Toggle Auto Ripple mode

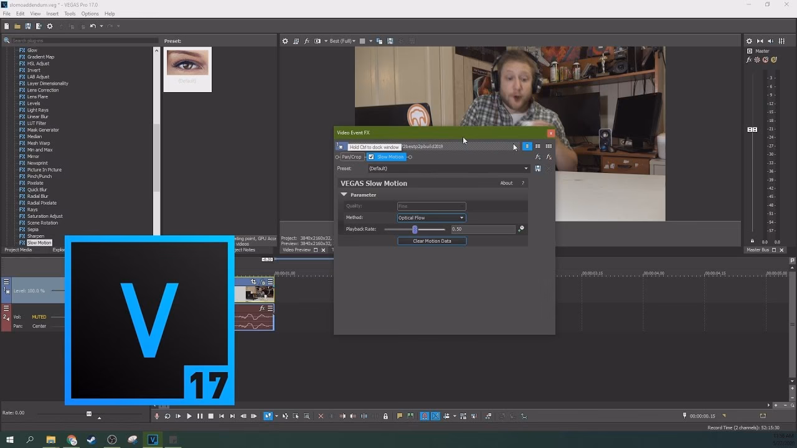(446, 416)
